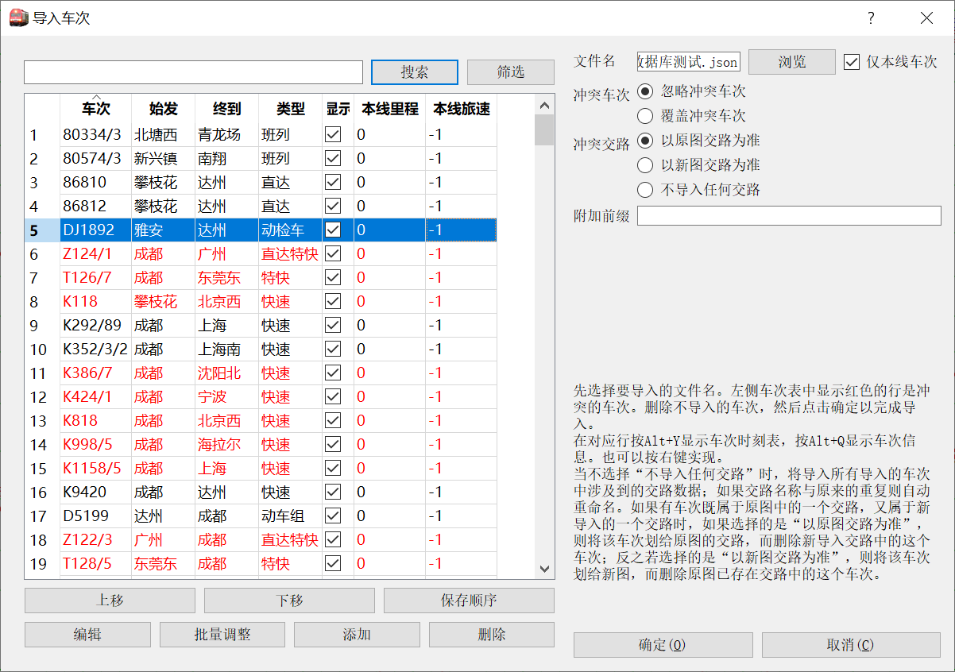
Task: Select train cell K998/5
Action: click(96, 445)
